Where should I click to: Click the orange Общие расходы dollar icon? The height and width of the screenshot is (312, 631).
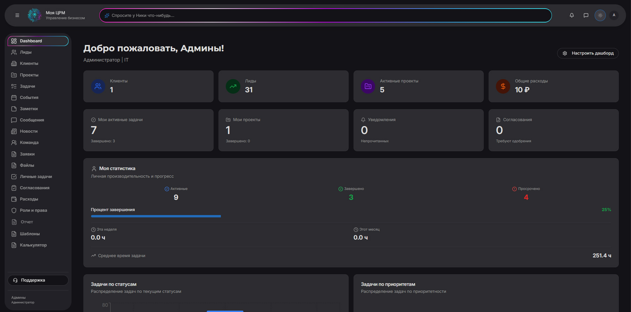pos(503,86)
